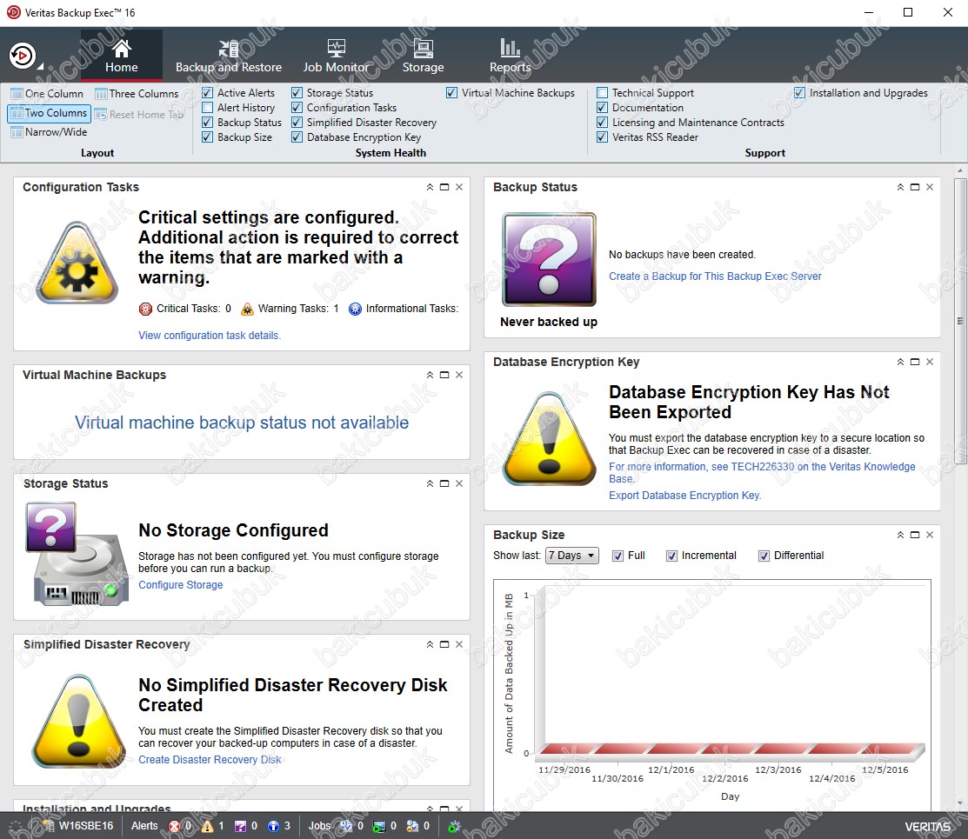Click Create a Backup for This Server link

tap(715, 276)
